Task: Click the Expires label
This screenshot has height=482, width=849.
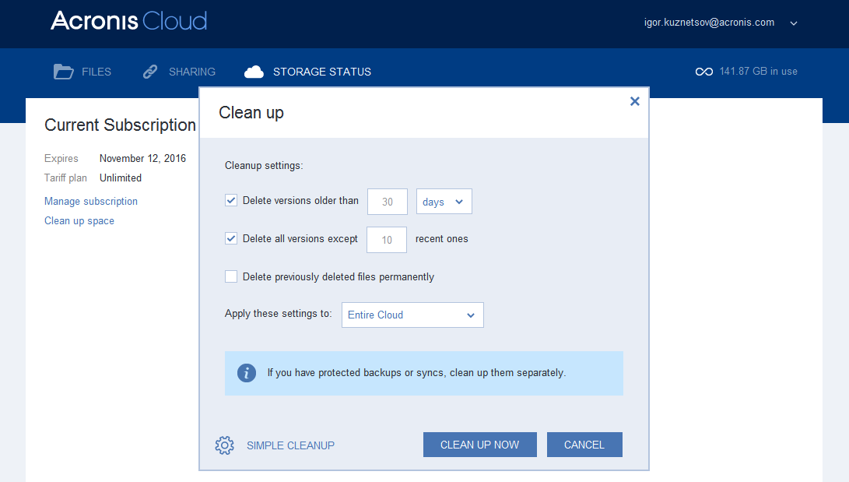Action: click(x=61, y=158)
